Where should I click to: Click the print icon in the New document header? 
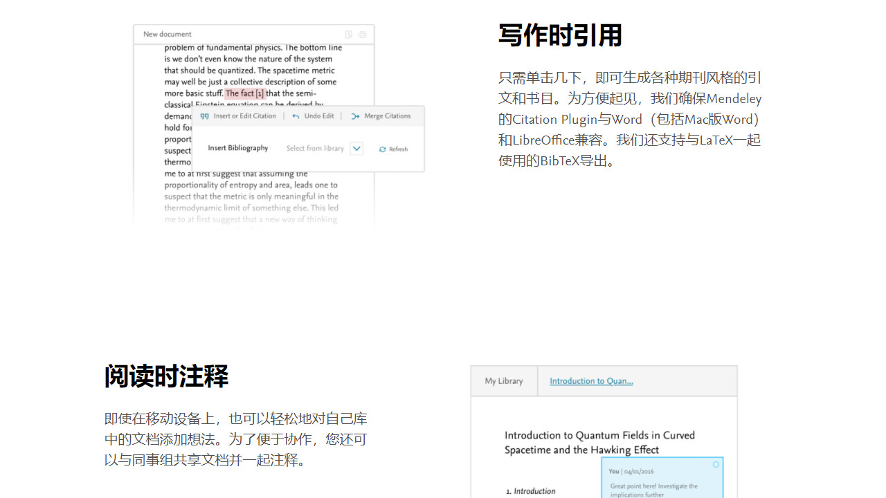(x=362, y=33)
